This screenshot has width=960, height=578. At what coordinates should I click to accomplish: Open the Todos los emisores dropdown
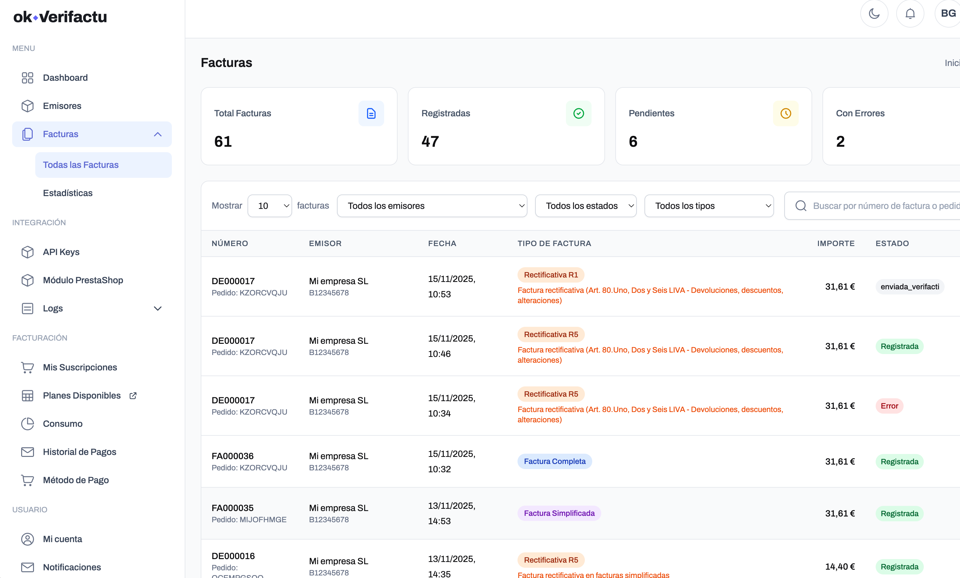tap(432, 205)
